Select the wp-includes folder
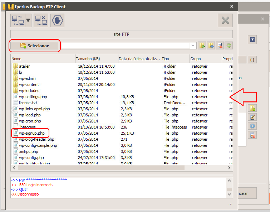Image resolution: width=270 pixels, height=212 pixels. point(29,91)
